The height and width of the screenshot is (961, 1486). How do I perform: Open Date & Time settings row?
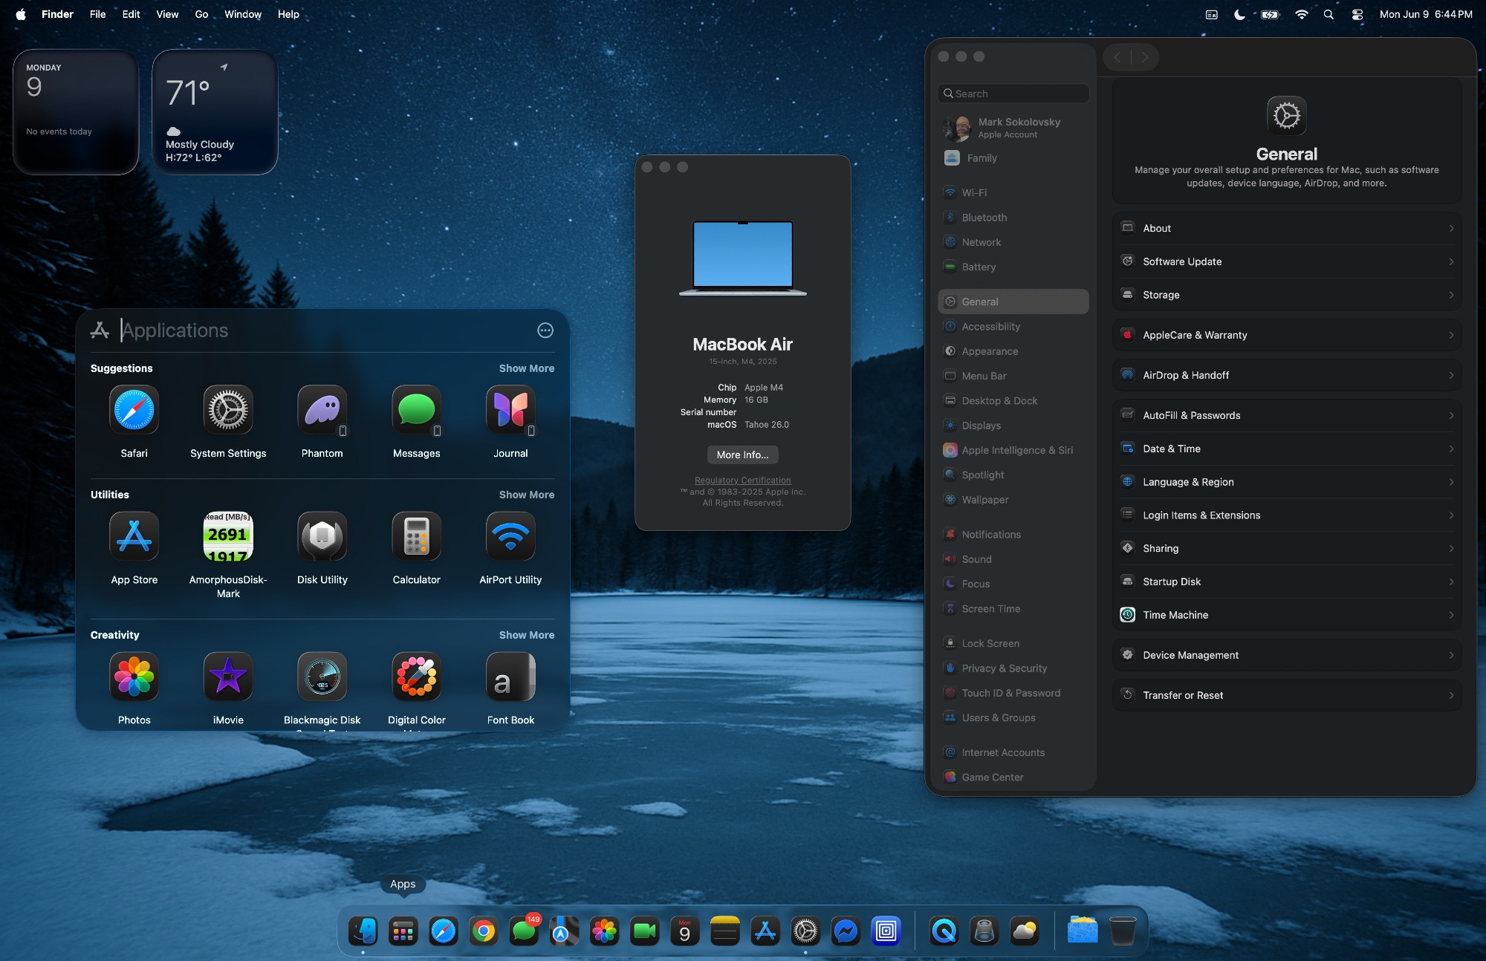pyautogui.click(x=1287, y=449)
